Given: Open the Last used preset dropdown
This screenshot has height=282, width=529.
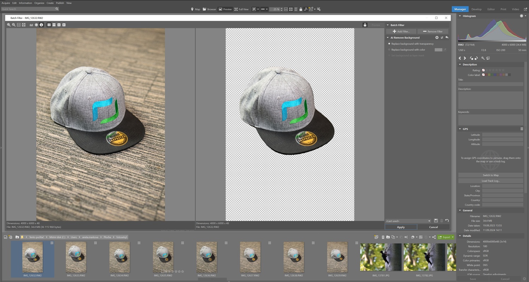Looking at the screenshot, I should coord(408,221).
